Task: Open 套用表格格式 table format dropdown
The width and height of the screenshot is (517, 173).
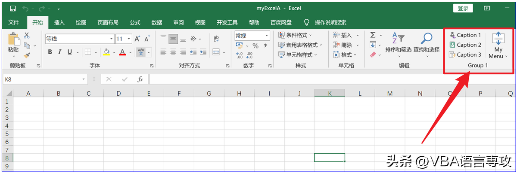Action: pyautogui.click(x=301, y=45)
